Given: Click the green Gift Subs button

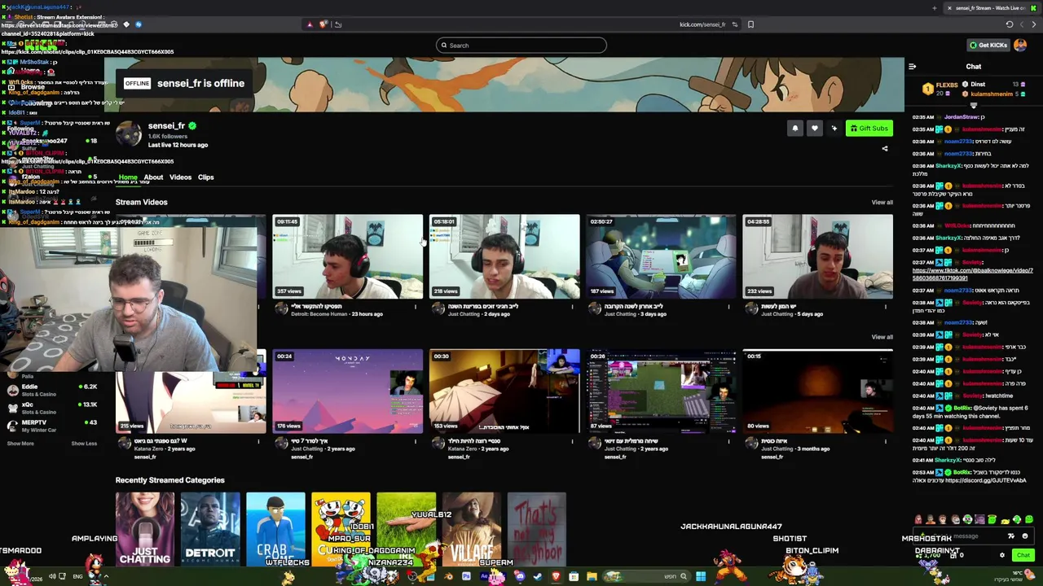Looking at the screenshot, I should pos(869,129).
